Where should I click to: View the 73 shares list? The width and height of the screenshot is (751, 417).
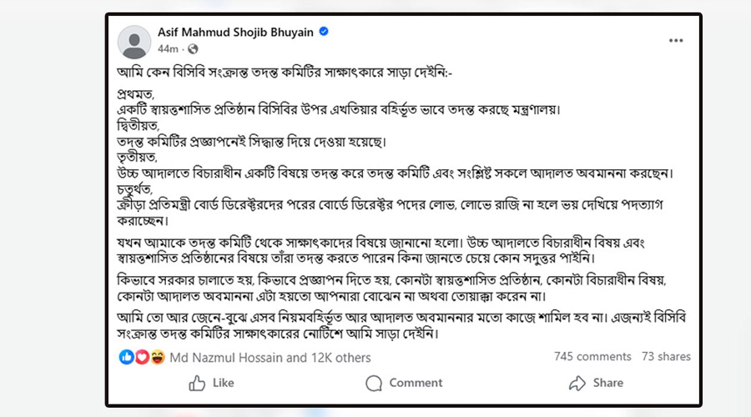pyautogui.click(x=666, y=357)
